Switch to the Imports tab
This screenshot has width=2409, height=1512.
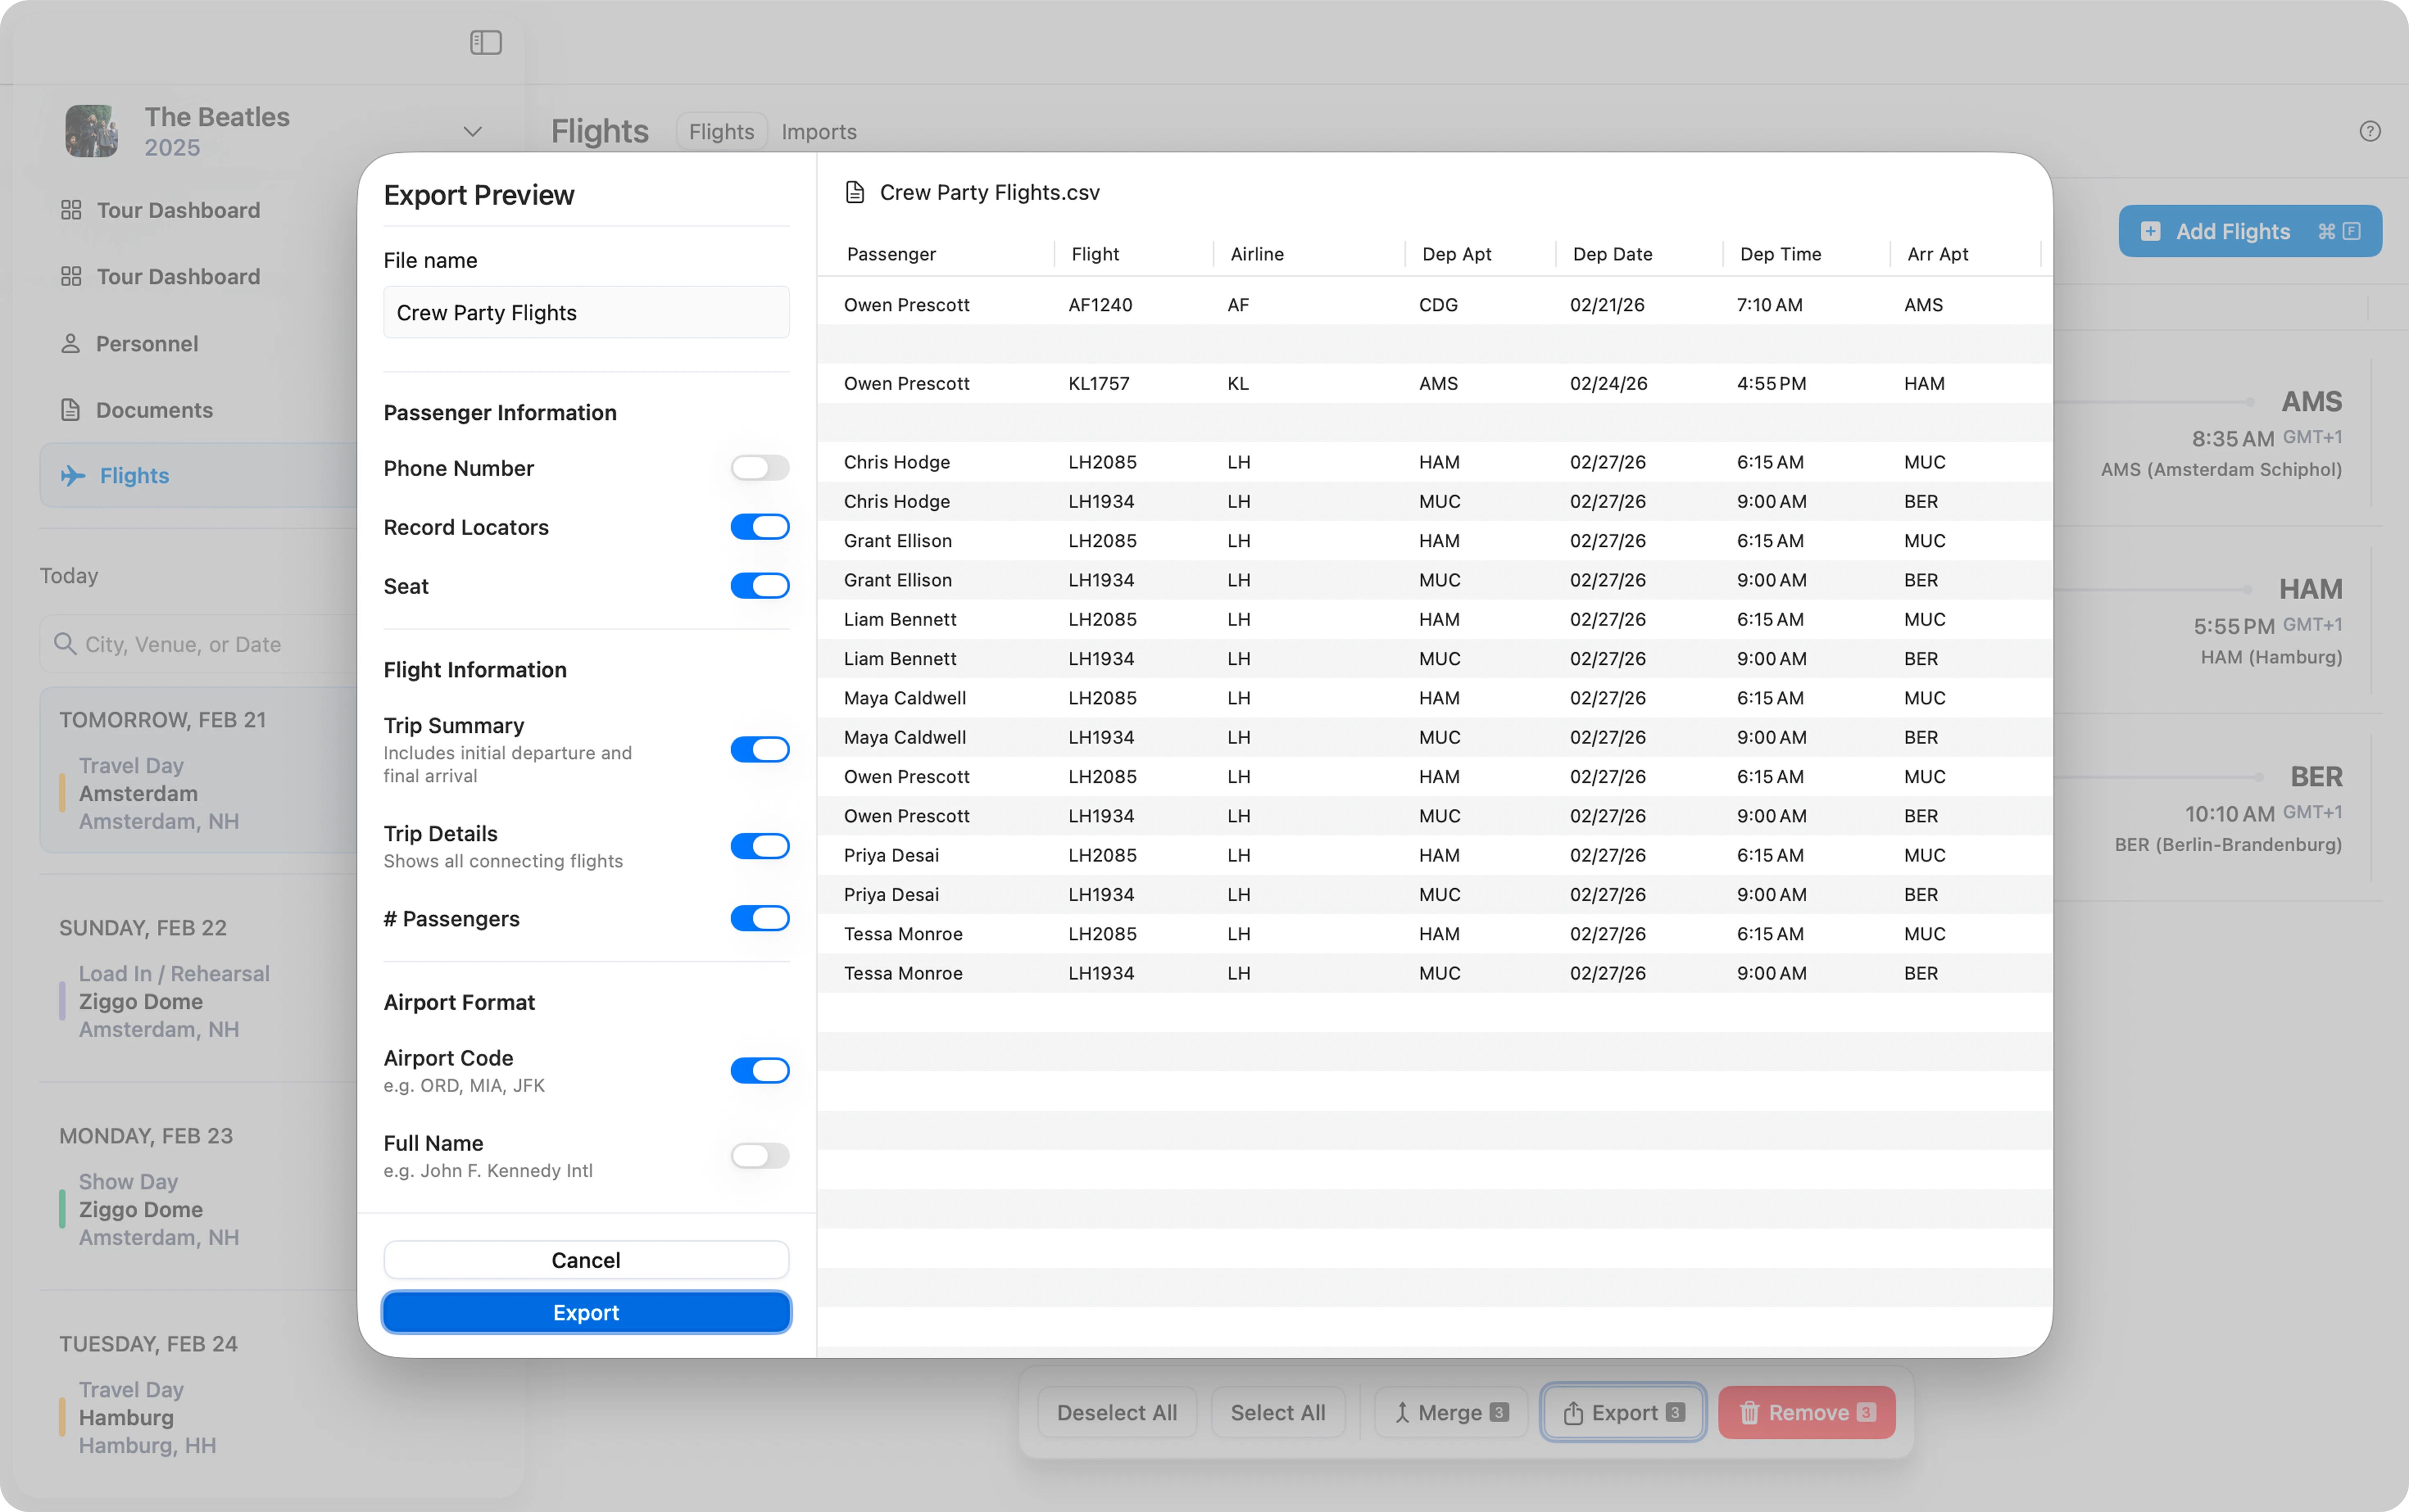(x=818, y=131)
